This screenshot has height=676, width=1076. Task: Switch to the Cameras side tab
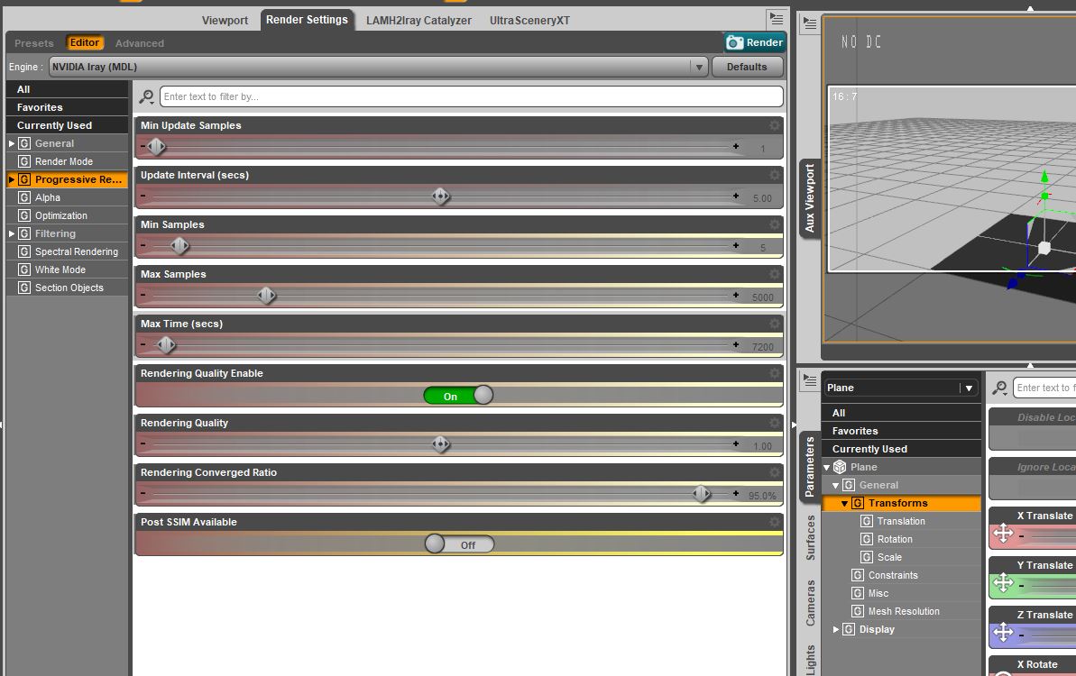coord(811,603)
